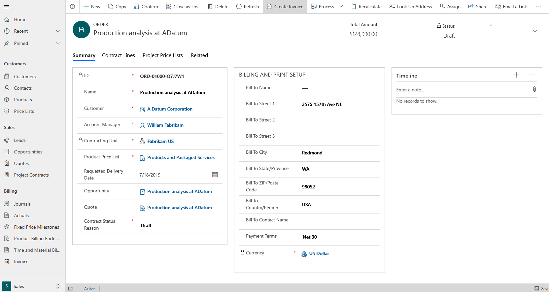Open Time and Material Billing in sidebar

[x=37, y=250]
